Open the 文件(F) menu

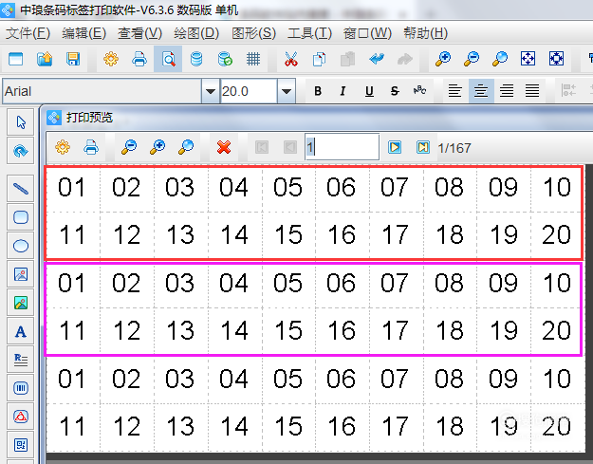28,33
